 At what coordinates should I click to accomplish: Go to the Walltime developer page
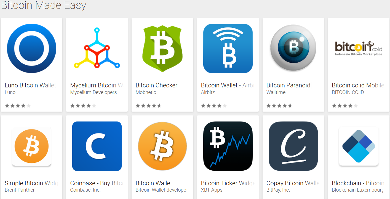[276, 92]
